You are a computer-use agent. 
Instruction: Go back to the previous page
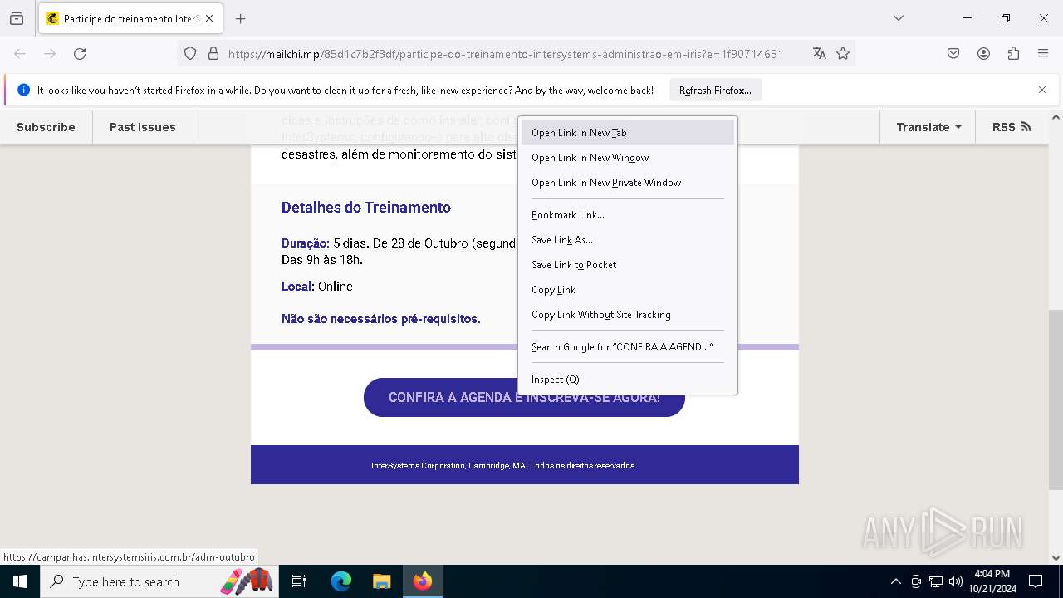(x=20, y=53)
